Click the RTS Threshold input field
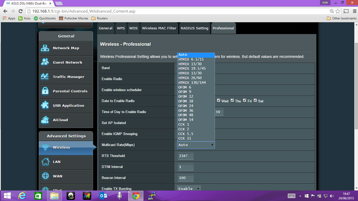The image size is (358, 201). pyautogui.click(x=186, y=156)
